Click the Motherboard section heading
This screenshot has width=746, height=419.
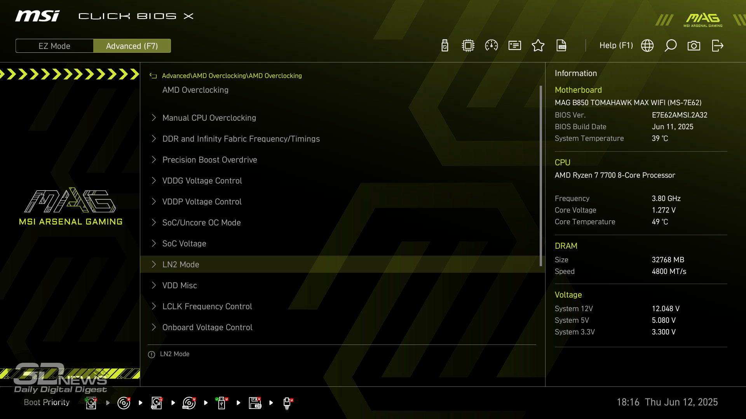pos(578,90)
